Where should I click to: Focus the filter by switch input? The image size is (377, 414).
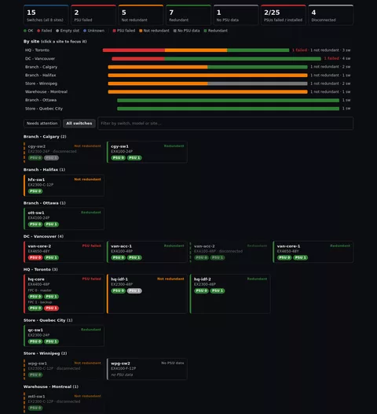pos(225,124)
